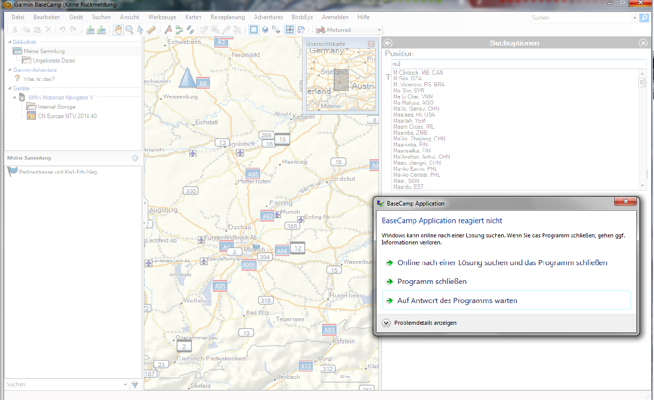Expand Problemdetails anzeigen

coord(387,323)
